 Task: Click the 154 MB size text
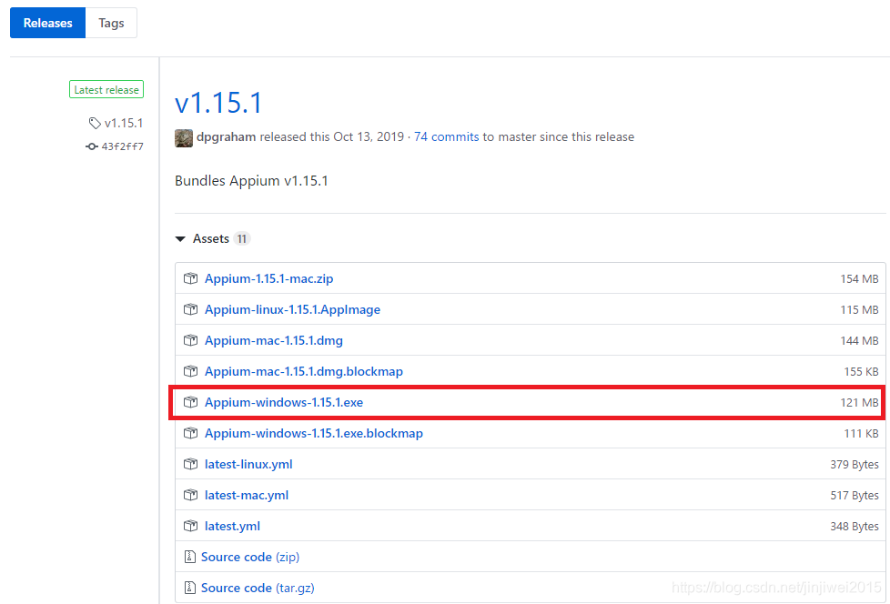[859, 279]
